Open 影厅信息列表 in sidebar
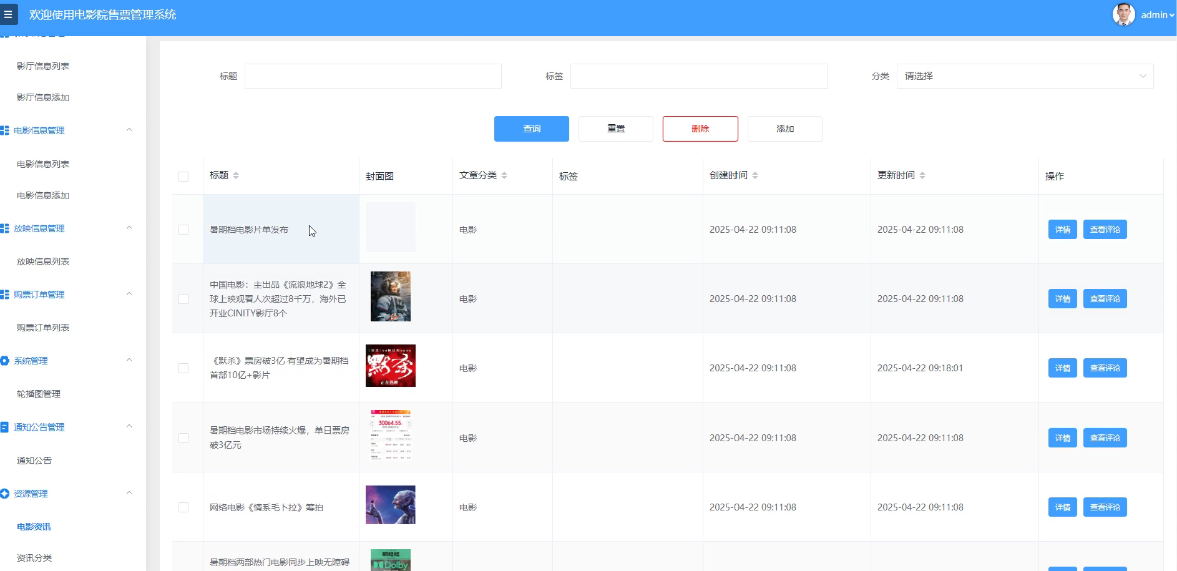Screen dimensions: 1177x571 tap(43, 66)
